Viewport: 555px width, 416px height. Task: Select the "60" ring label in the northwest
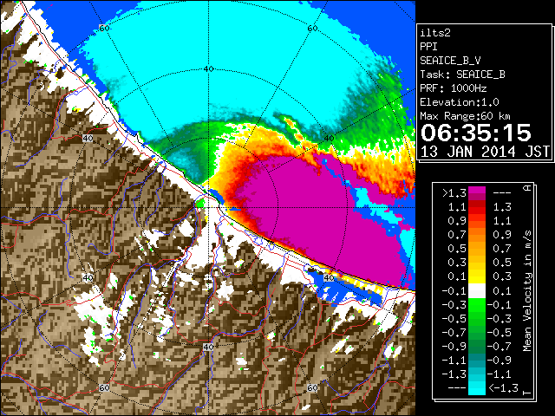104,29
